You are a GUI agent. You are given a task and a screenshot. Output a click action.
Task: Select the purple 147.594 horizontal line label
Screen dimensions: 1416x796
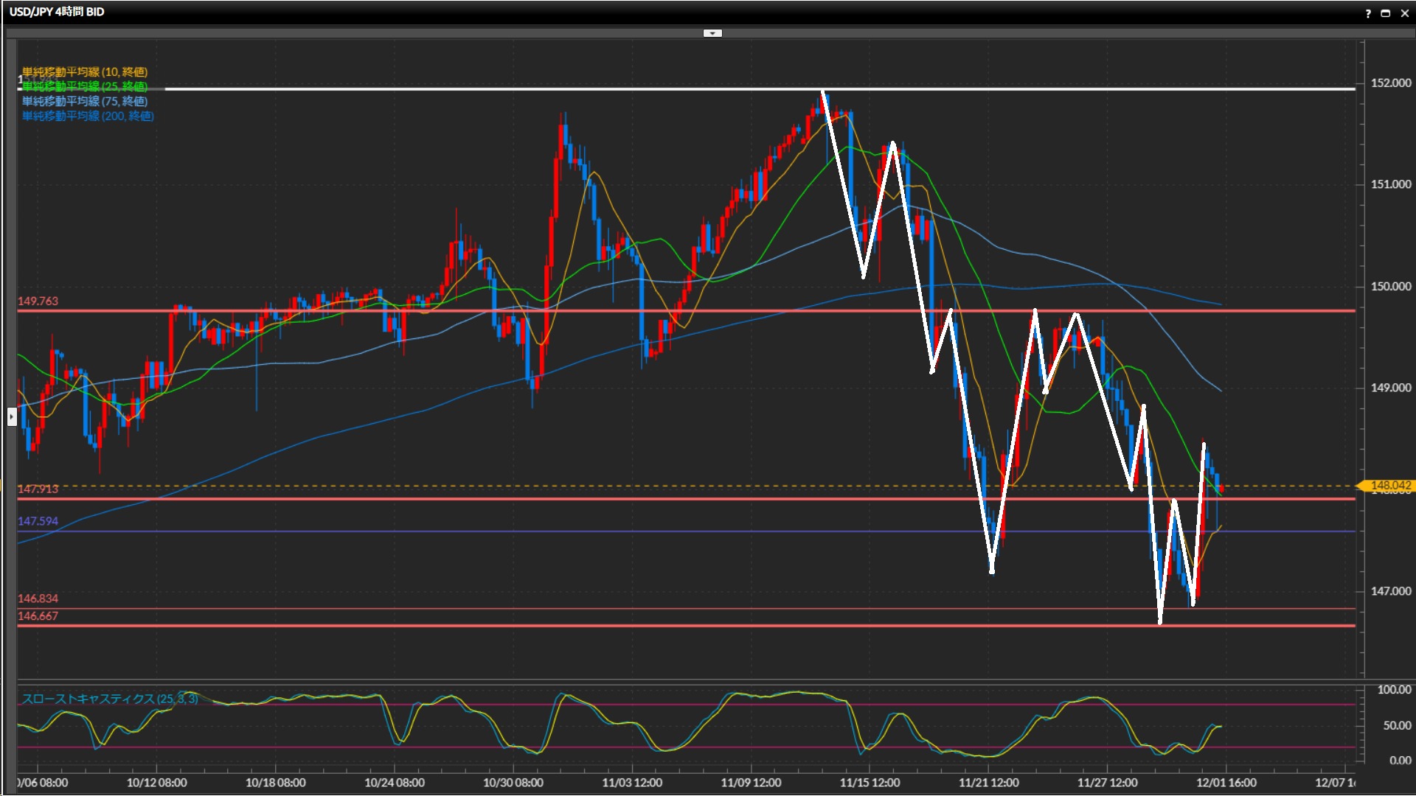[x=38, y=521]
